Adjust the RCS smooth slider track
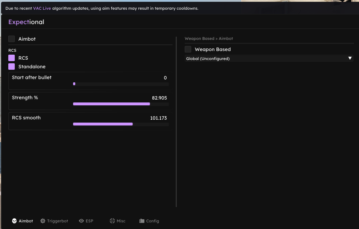The width and height of the screenshot is (359, 229). [121, 124]
